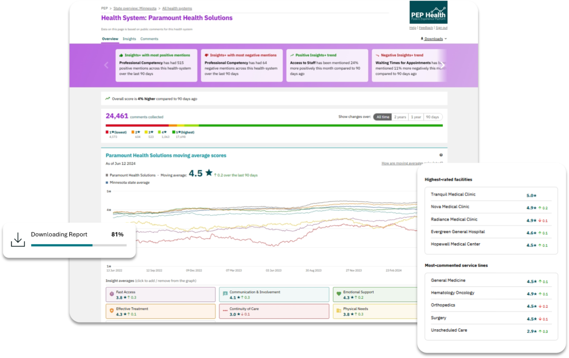The height and width of the screenshot is (358, 569).
Task: Toggle the Continuity of Care insight on the graph
Action: click(x=274, y=311)
